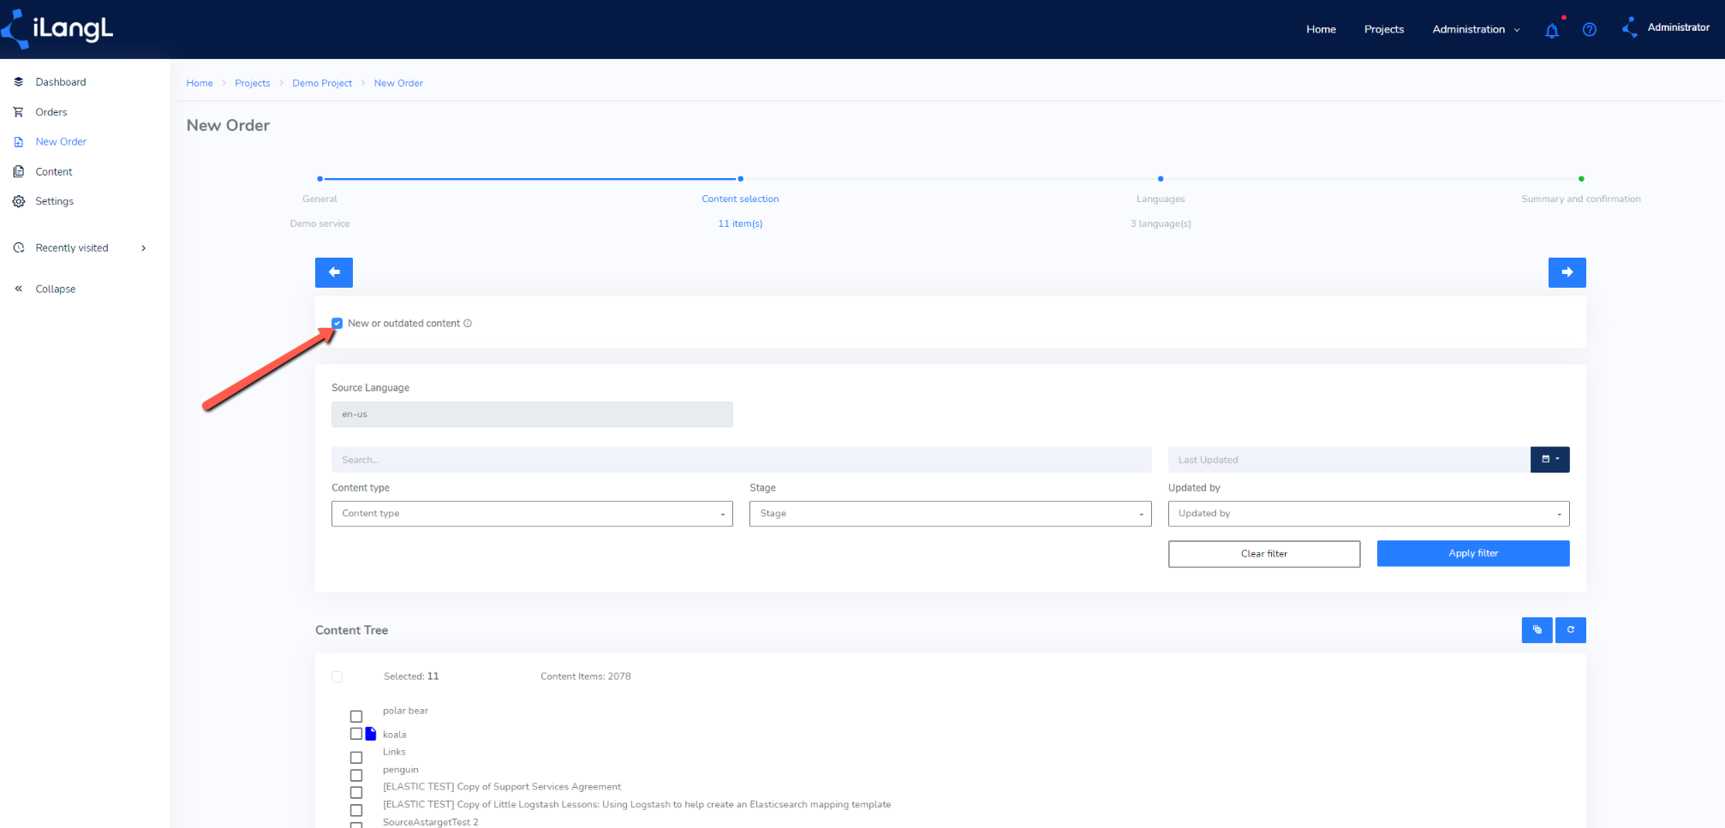Image resolution: width=1725 pixels, height=828 pixels.
Task: Select the polar bear tree row
Action: (x=405, y=711)
